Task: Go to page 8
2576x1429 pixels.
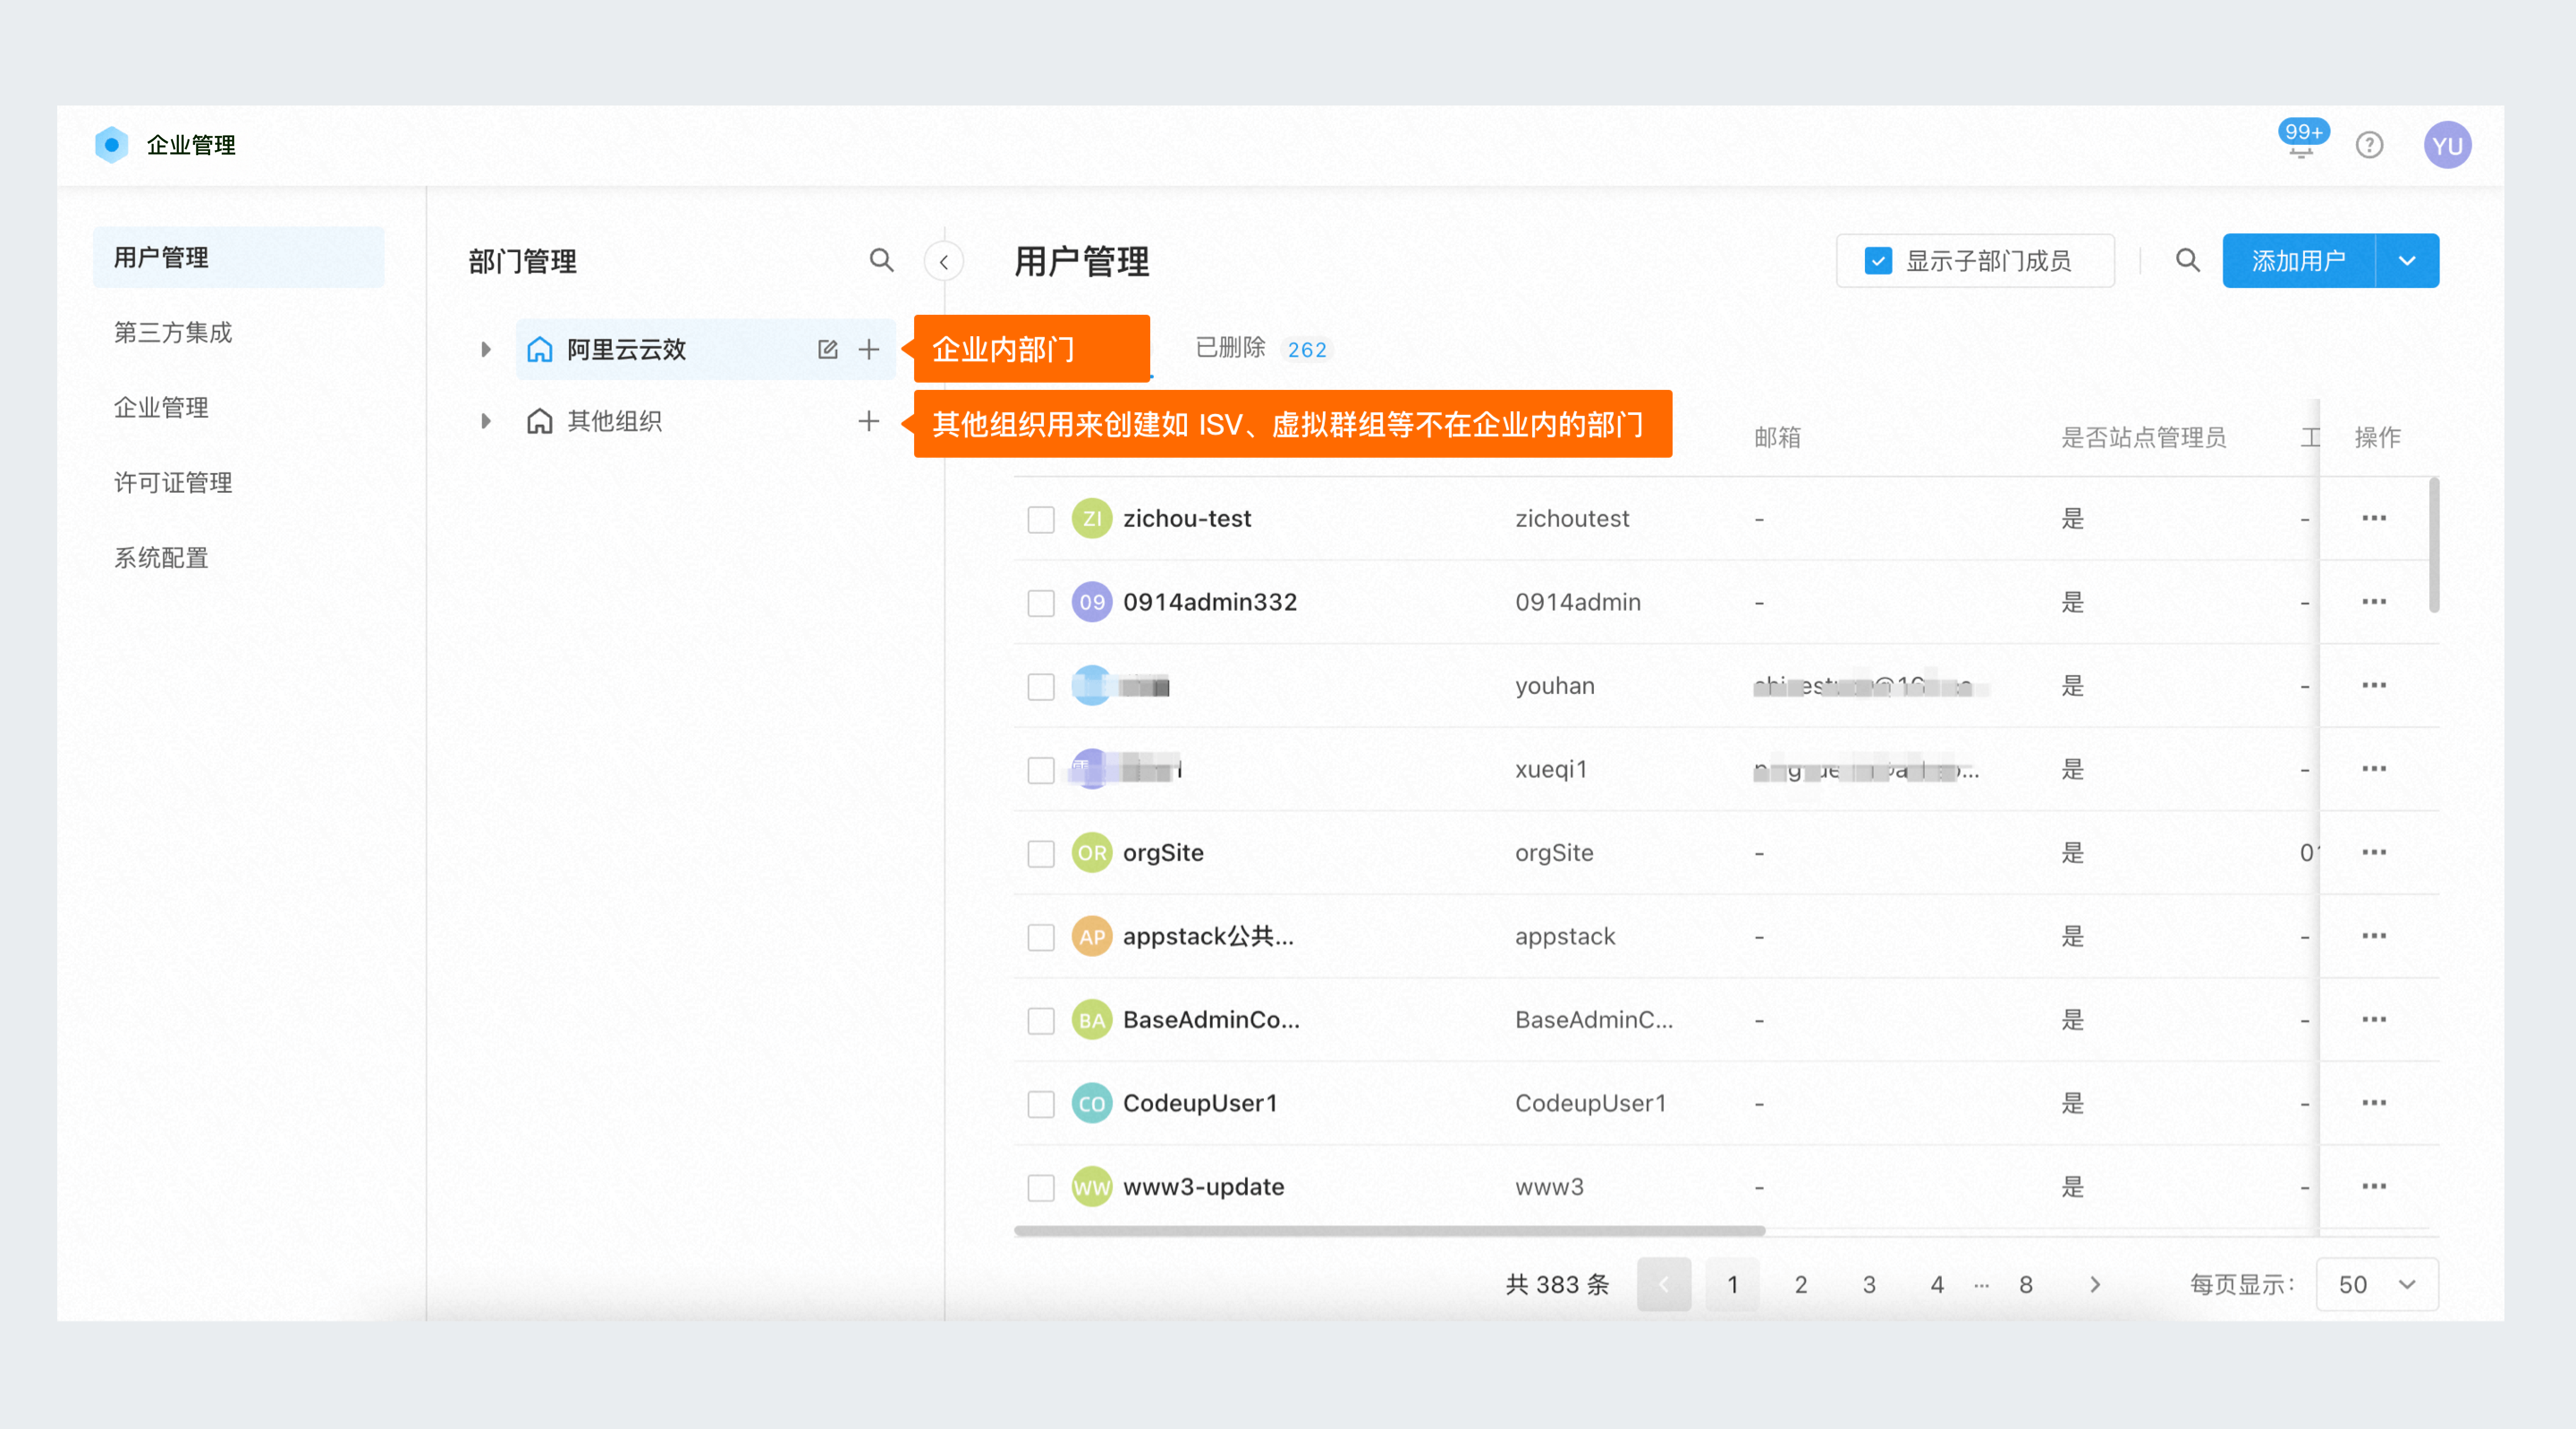Action: point(2025,1284)
